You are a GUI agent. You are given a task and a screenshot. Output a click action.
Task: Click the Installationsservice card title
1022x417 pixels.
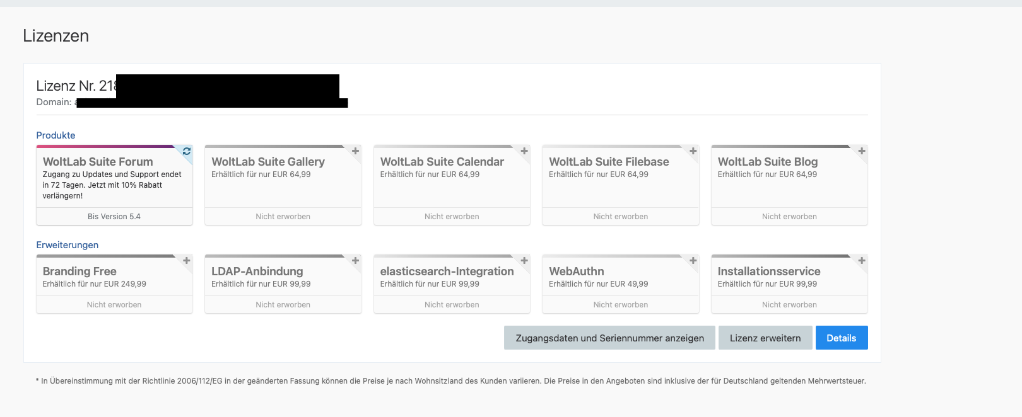(x=769, y=271)
